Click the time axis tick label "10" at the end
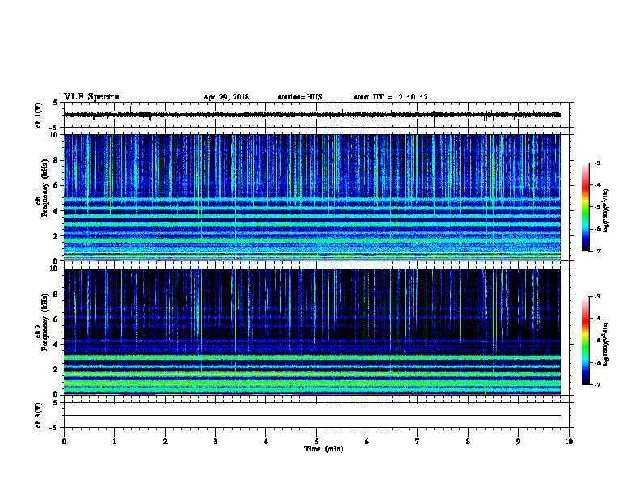641x495 pixels. click(x=569, y=442)
